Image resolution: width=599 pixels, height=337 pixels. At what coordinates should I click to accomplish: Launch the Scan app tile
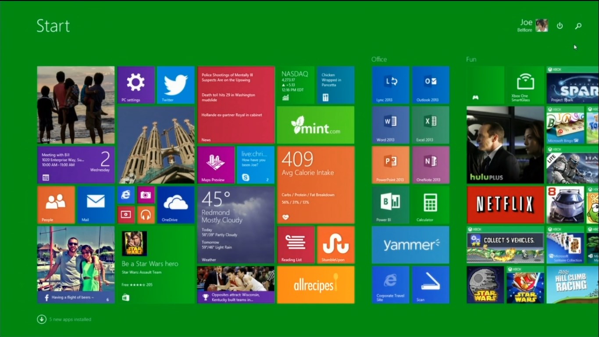pyautogui.click(x=431, y=285)
